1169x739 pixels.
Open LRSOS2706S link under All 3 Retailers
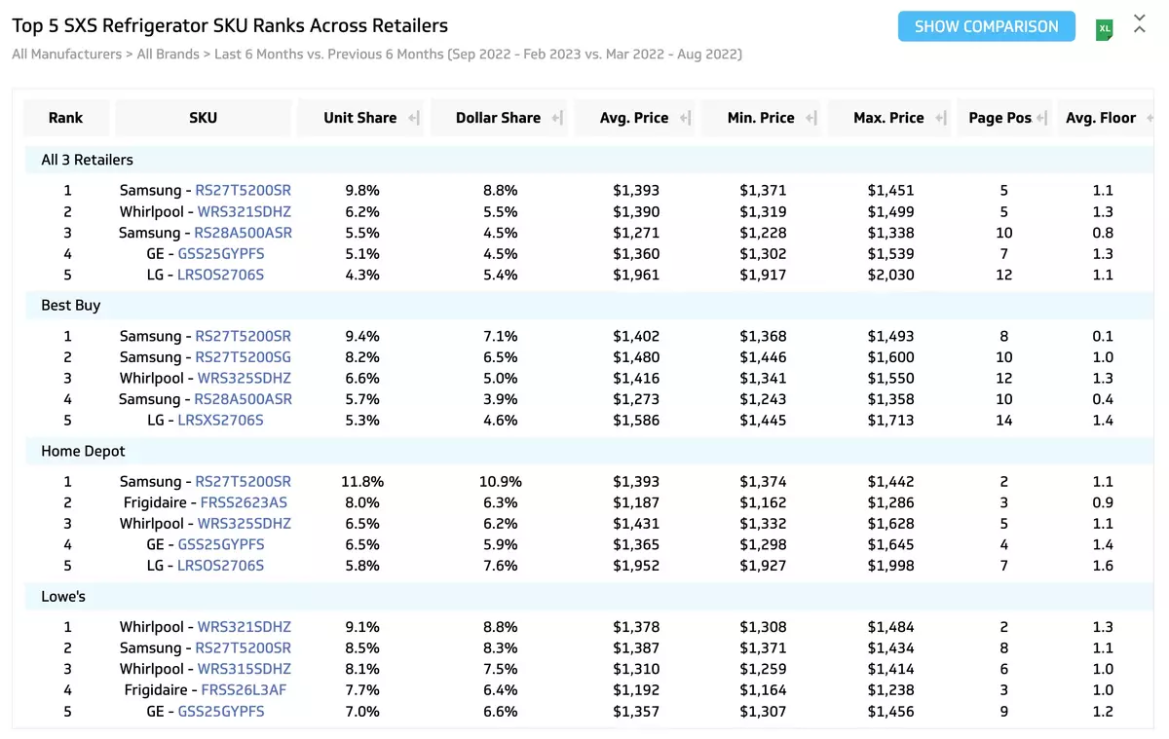220,275
